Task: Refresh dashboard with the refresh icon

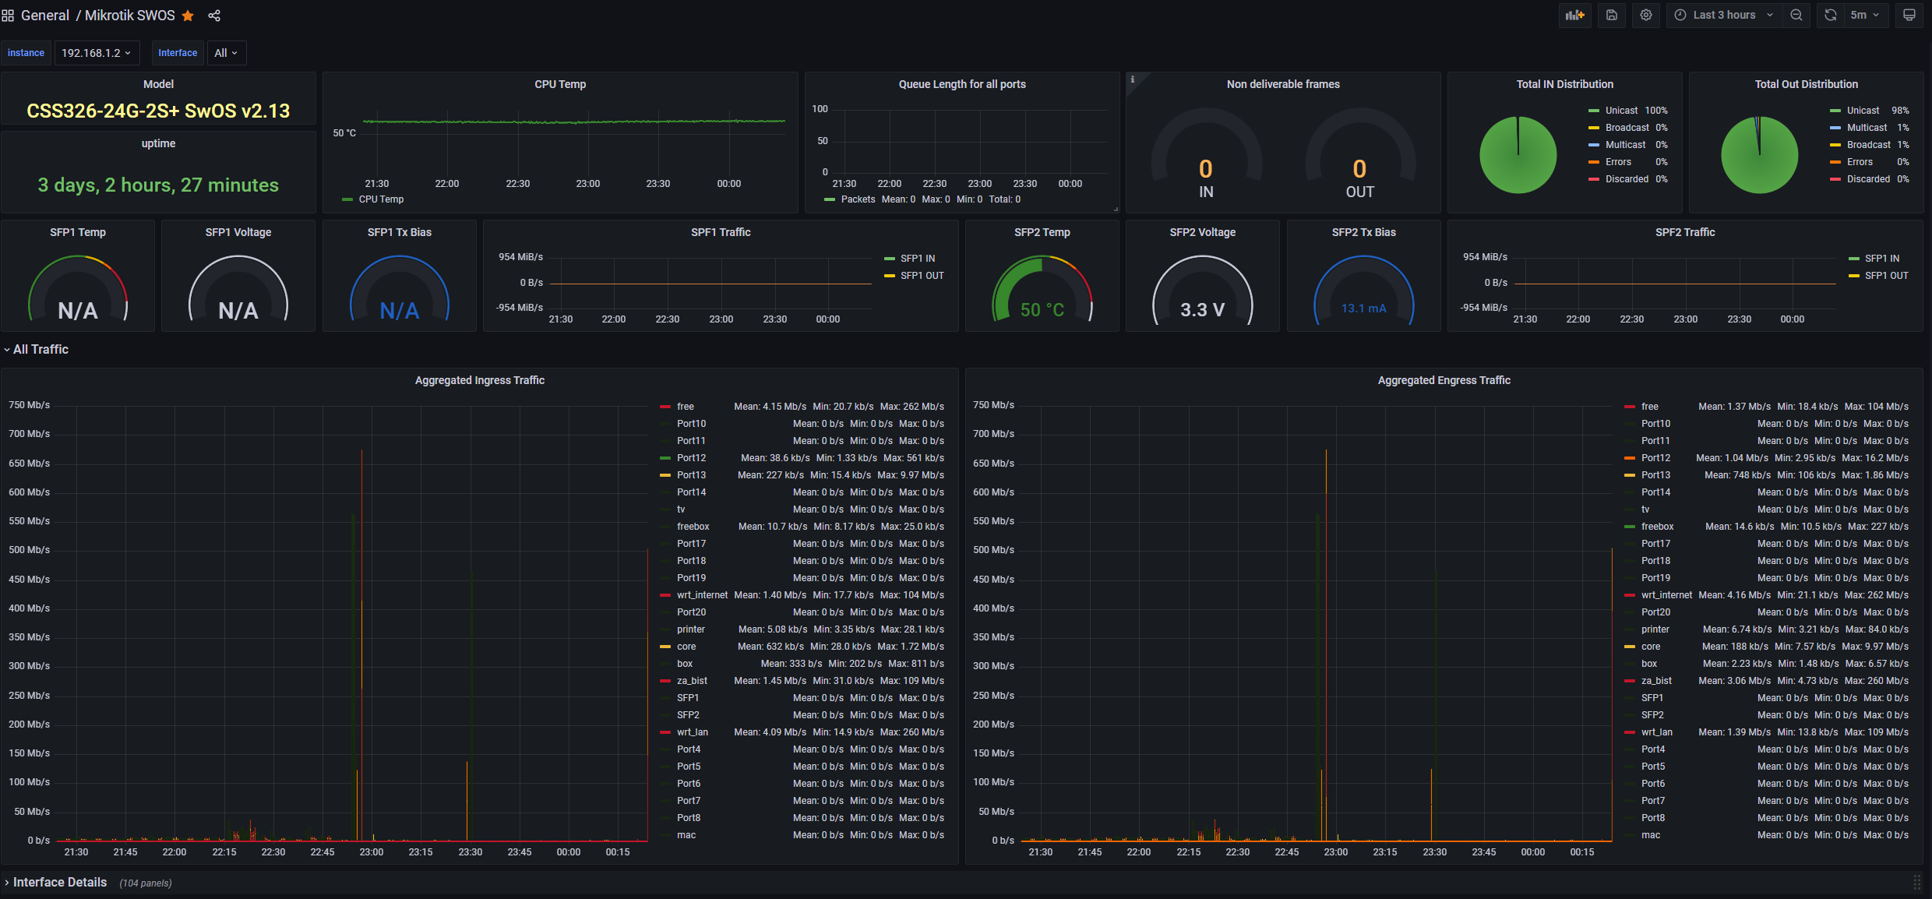Action: click(x=1831, y=15)
